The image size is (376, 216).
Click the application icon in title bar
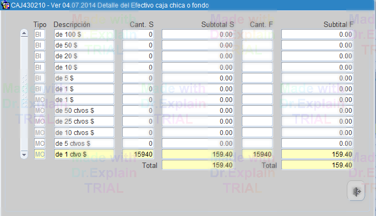pos(5,5)
